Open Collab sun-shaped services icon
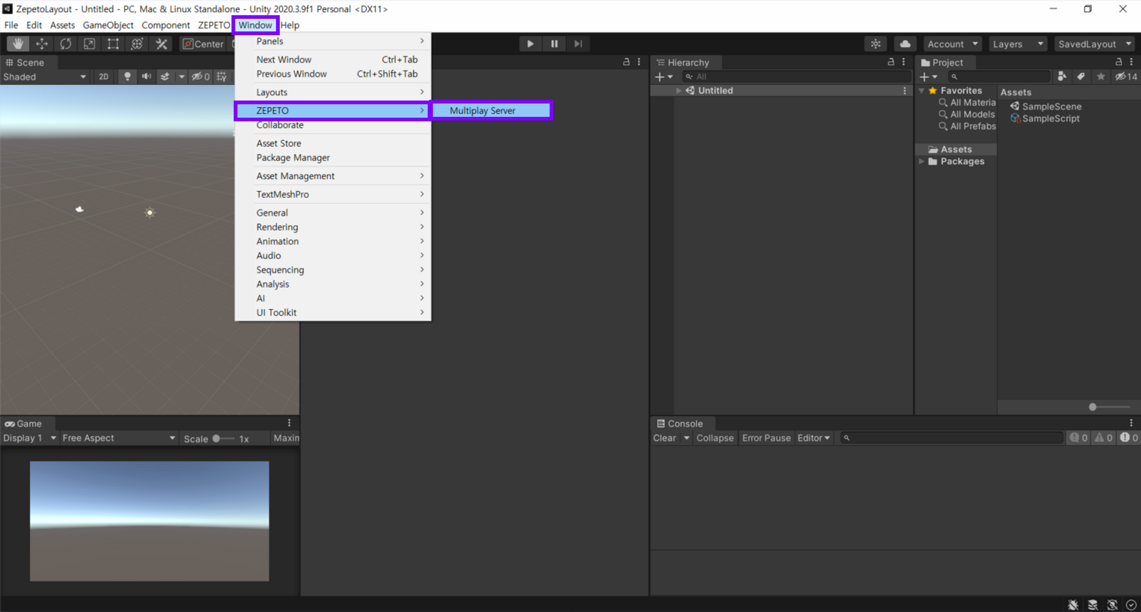 (876, 44)
